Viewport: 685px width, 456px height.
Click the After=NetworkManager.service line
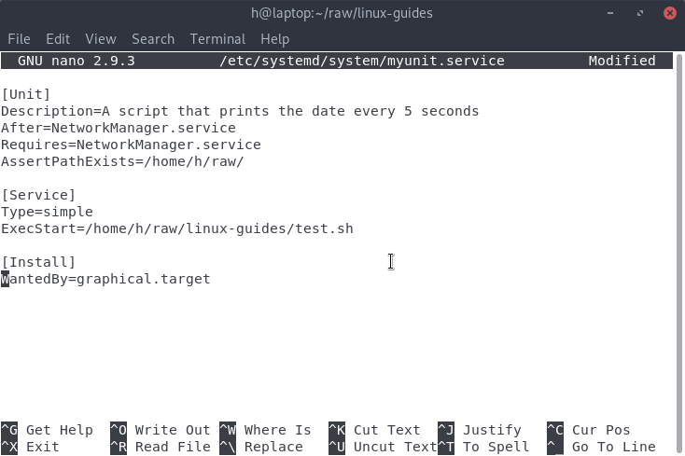point(119,128)
